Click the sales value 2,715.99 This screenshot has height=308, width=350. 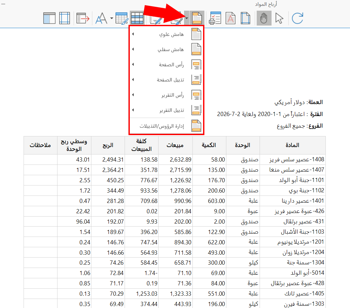point(180,170)
